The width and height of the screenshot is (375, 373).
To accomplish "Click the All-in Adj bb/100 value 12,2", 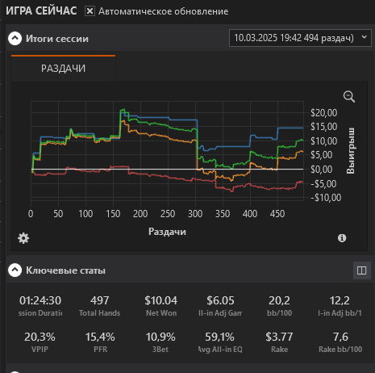I will [x=340, y=301].
